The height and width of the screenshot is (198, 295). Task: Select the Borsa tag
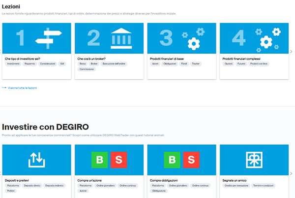pyautogui.click(x=83, y=64)
